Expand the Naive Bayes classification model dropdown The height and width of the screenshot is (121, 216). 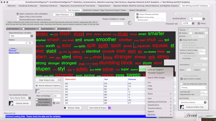(20, 98)
